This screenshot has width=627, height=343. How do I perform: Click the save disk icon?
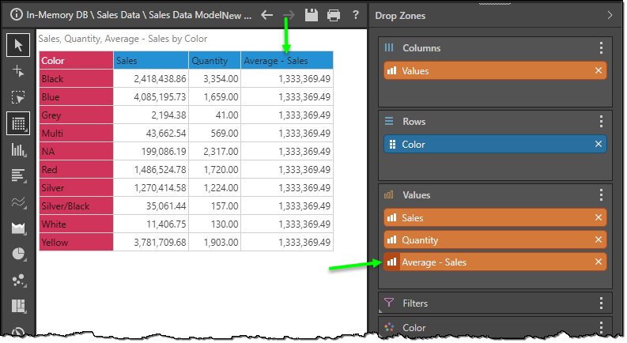click(x=312, y=15)
